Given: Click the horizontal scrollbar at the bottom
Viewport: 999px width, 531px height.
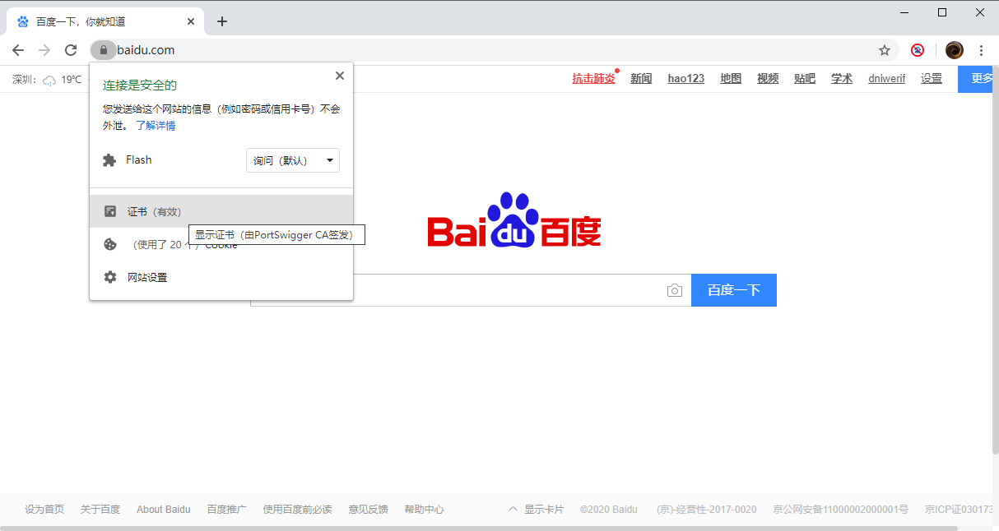Looking at the screenshot, I should [479, 528].
